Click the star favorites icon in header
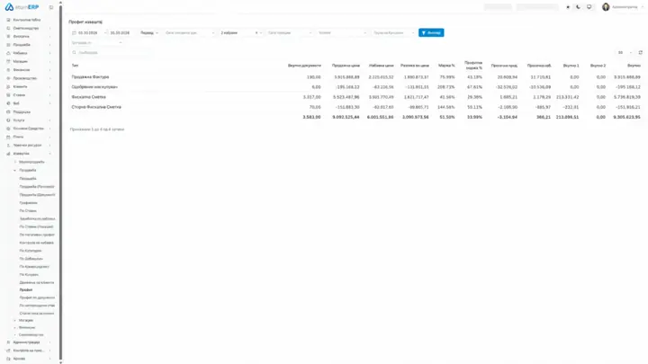This screenshot has height=364, width=648. (x=568, y=7)
